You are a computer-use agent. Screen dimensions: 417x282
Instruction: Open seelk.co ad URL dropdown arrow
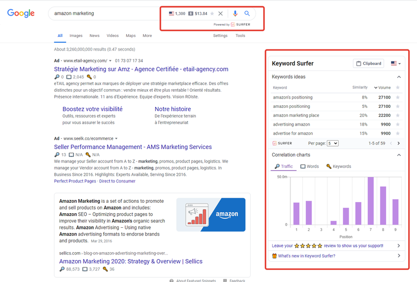(116, 139)
